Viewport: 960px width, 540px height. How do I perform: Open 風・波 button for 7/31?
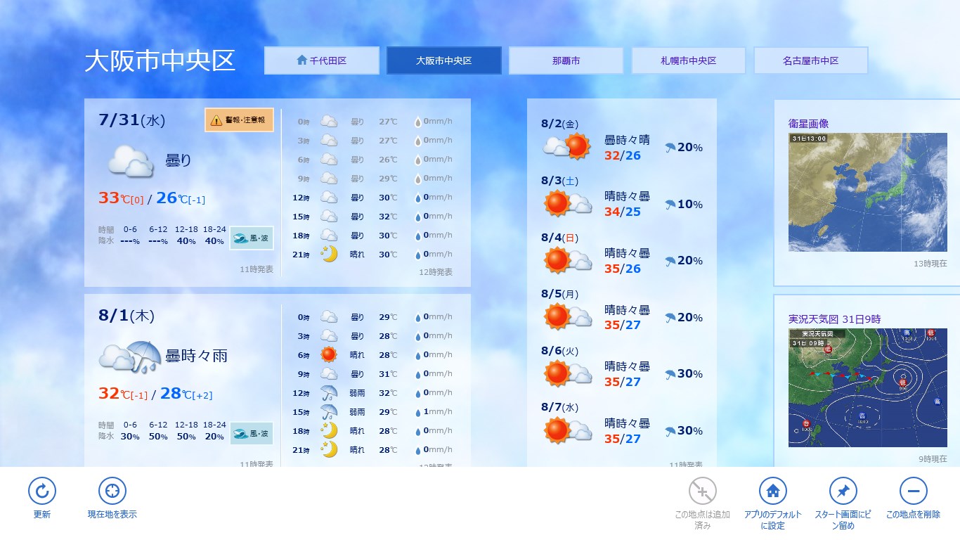[252, 238]
